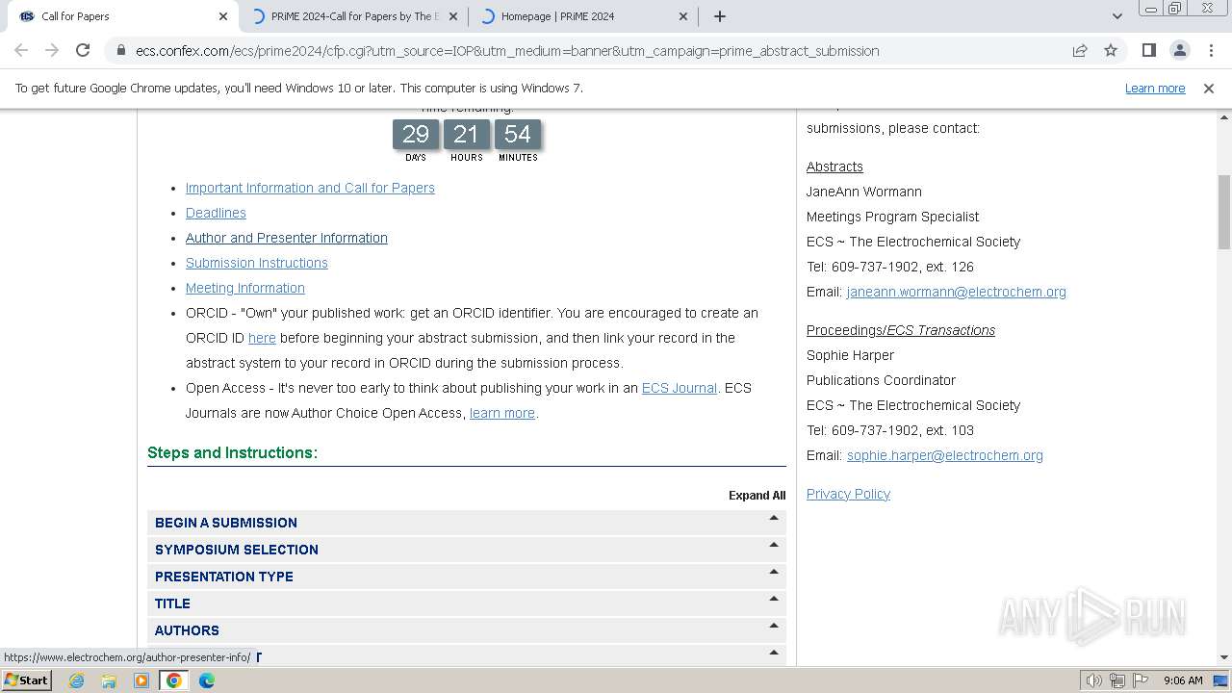This screenshot has width=1232, height=693.
Task: Bookmark this page with the star icon
Action: [1111, 50]
